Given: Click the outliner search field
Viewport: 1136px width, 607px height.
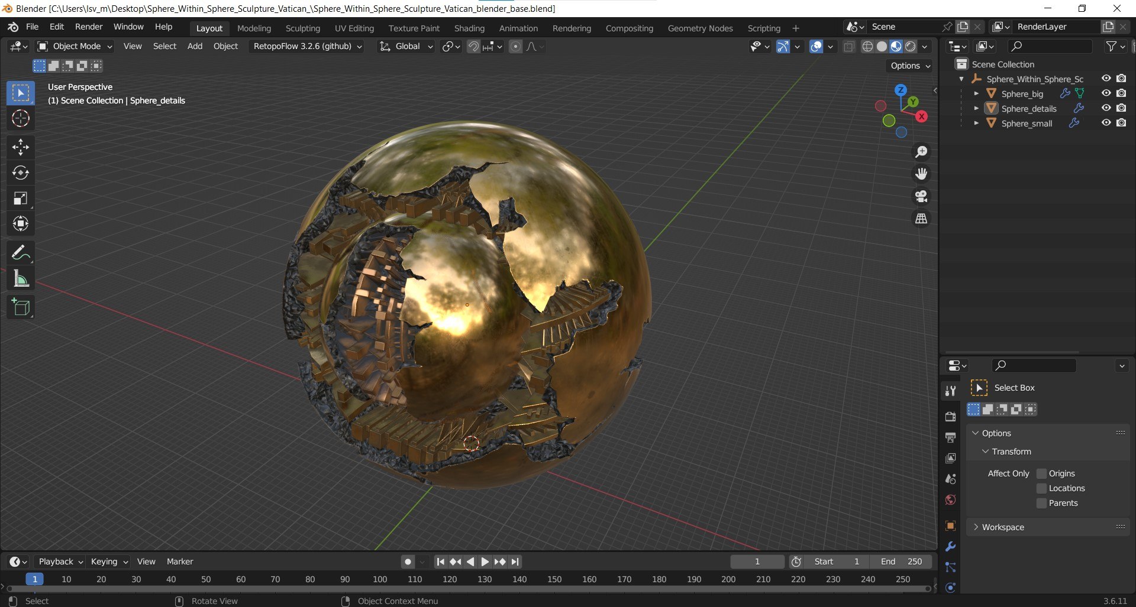Looking at the screenshot, I should [x=1050, y=46].
